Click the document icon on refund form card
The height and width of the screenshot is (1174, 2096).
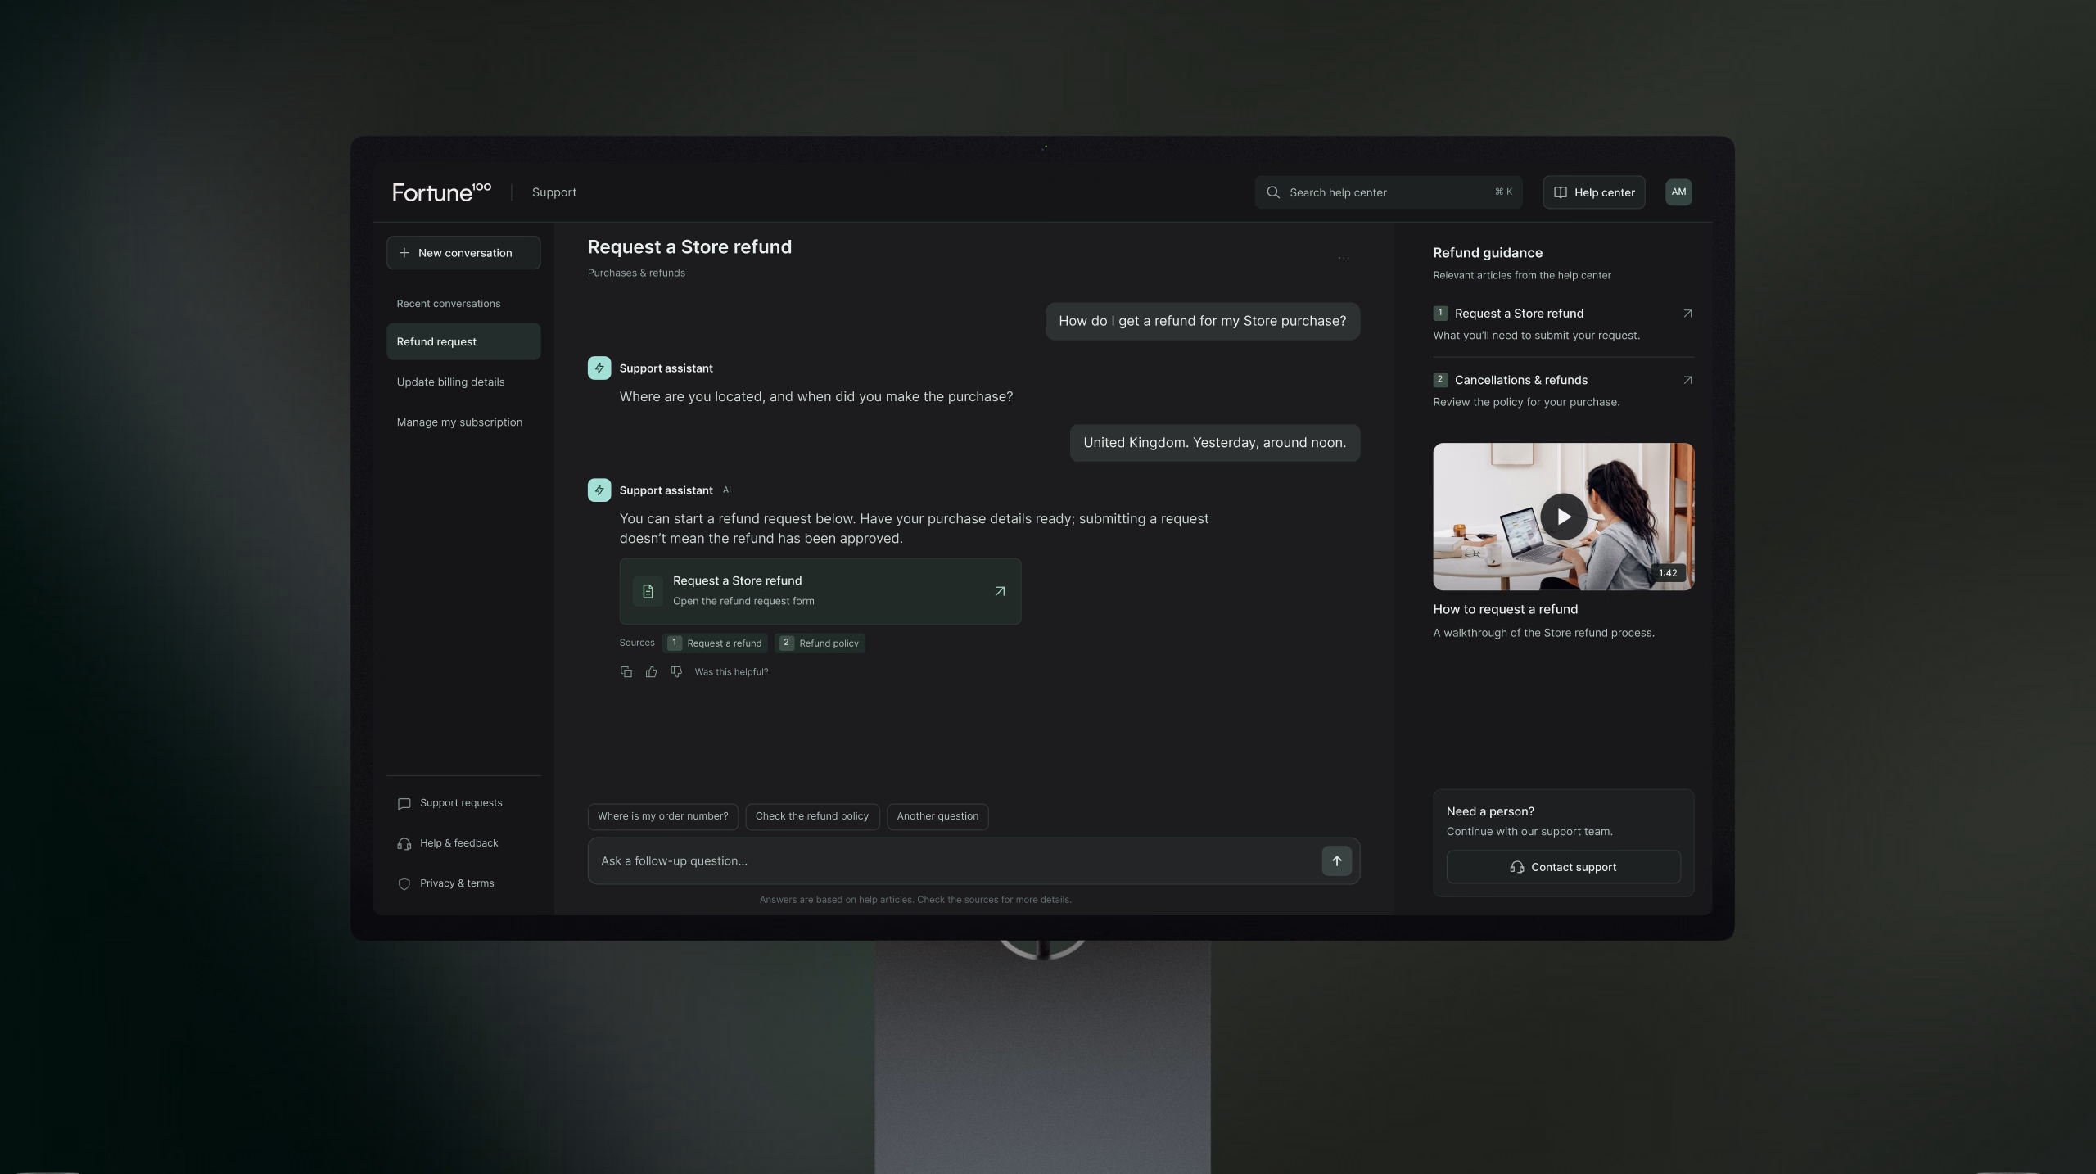click(x=648, y=591)
